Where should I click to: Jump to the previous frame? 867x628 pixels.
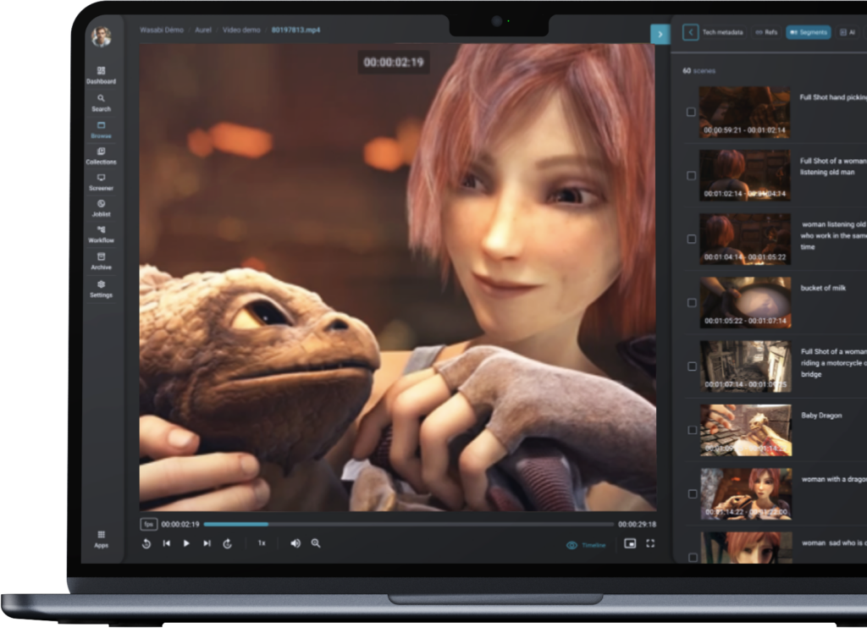167,543
